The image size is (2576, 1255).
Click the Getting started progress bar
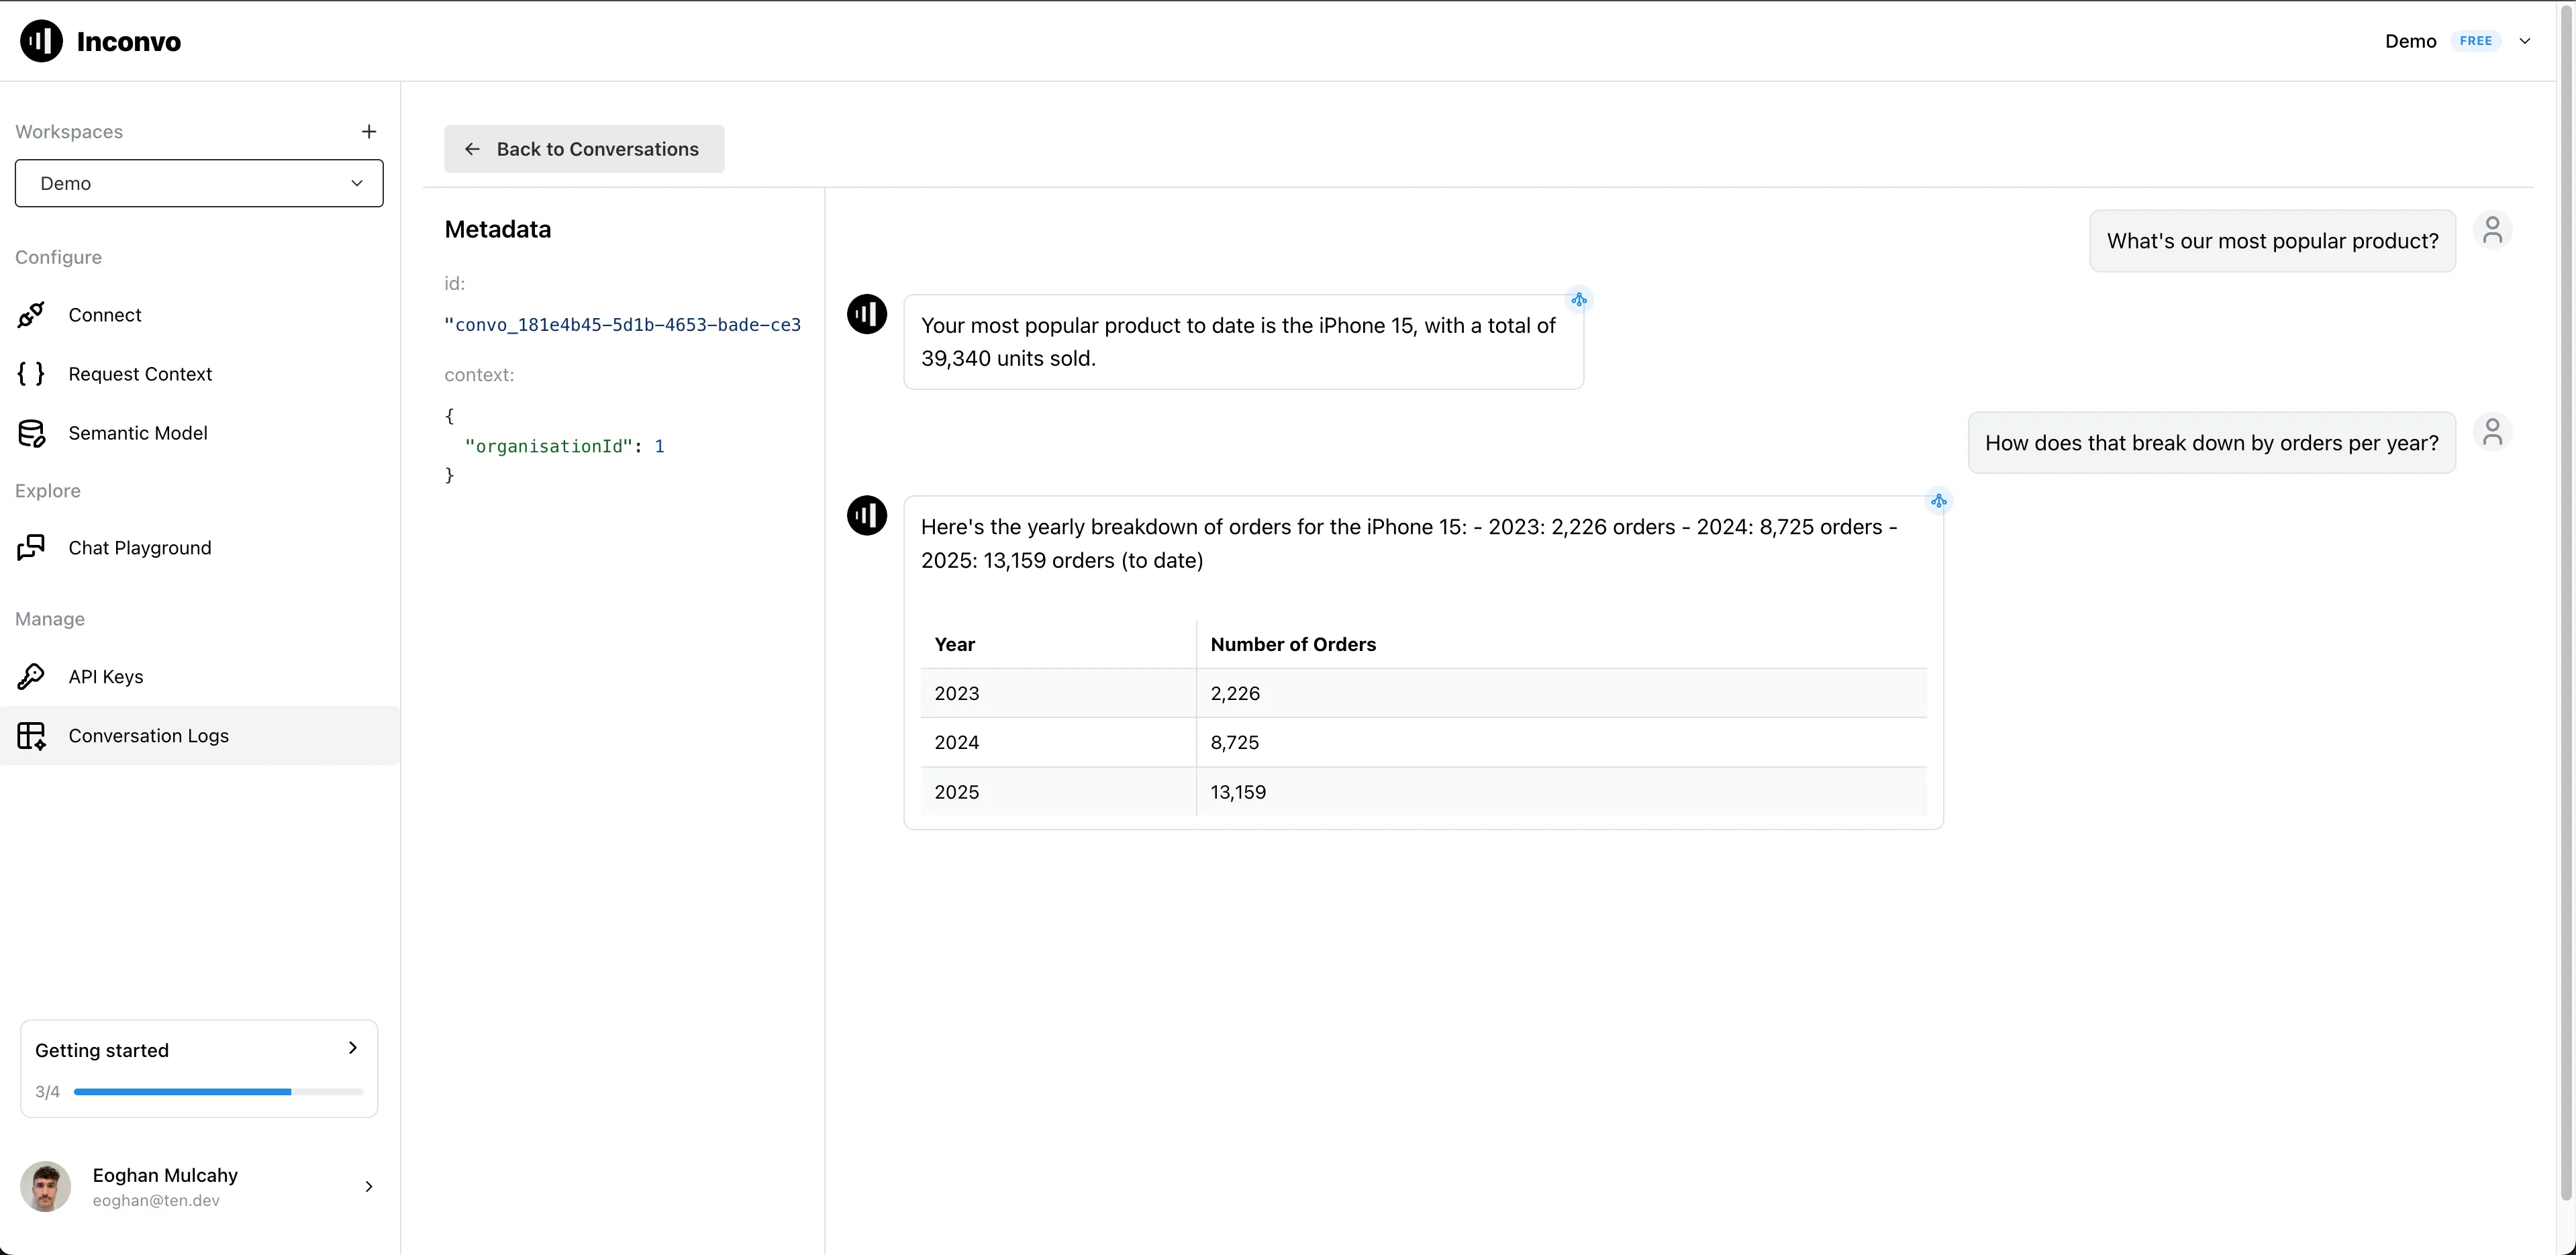[x=218, y=1092]
